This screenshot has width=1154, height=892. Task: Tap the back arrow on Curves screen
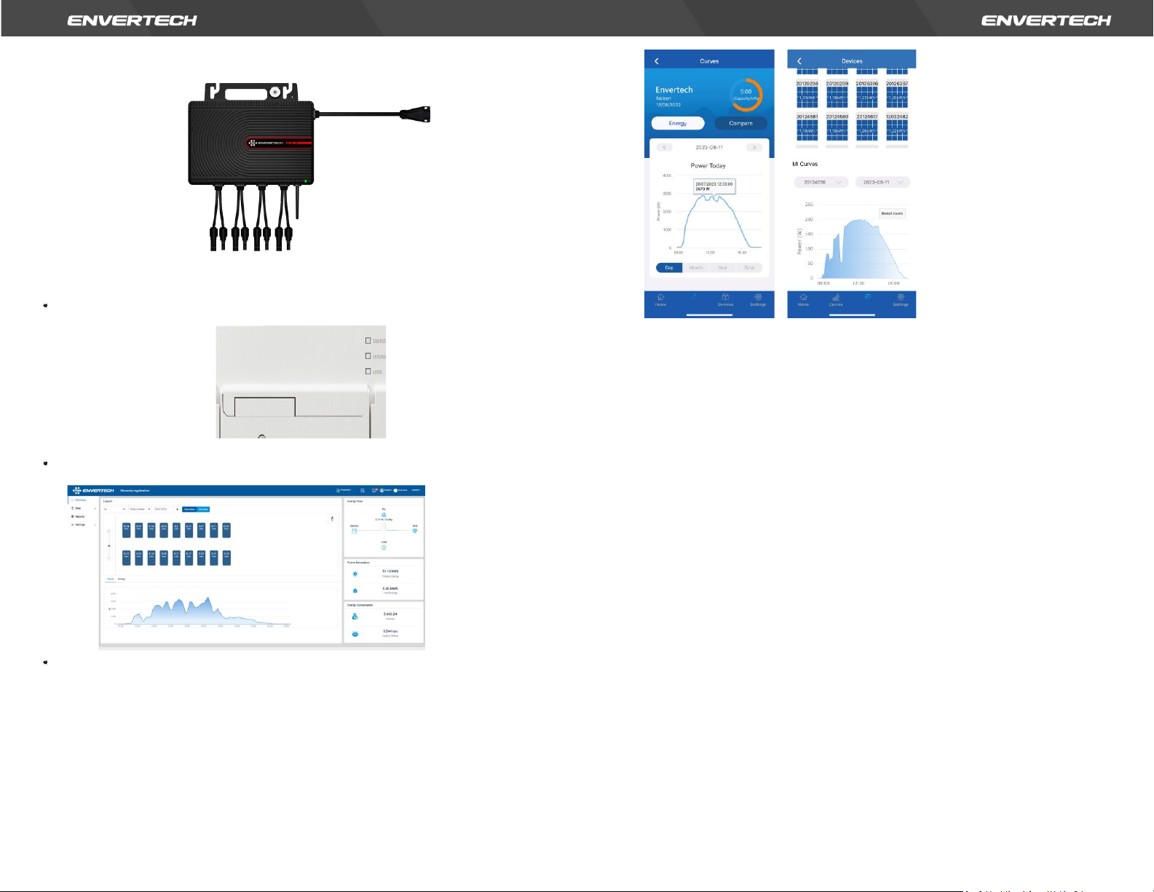(x=657, y=61)
